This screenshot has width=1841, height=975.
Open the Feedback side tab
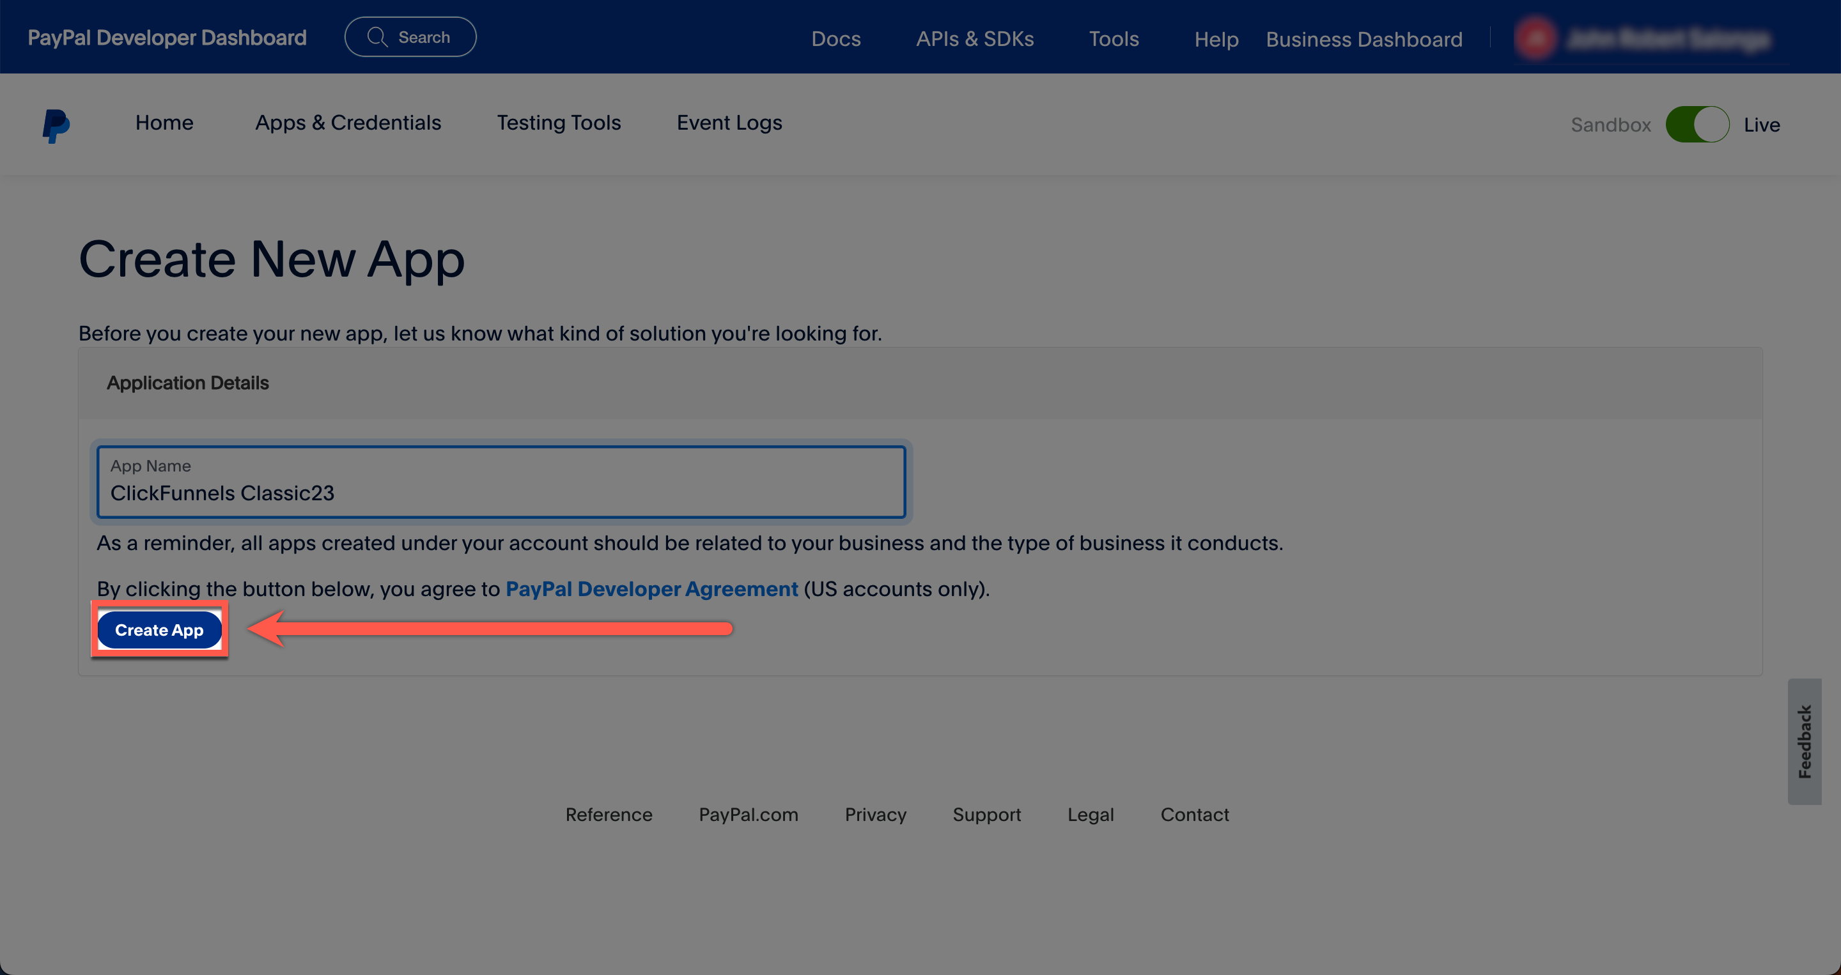pyautogui.click(x=1804, y=741)
